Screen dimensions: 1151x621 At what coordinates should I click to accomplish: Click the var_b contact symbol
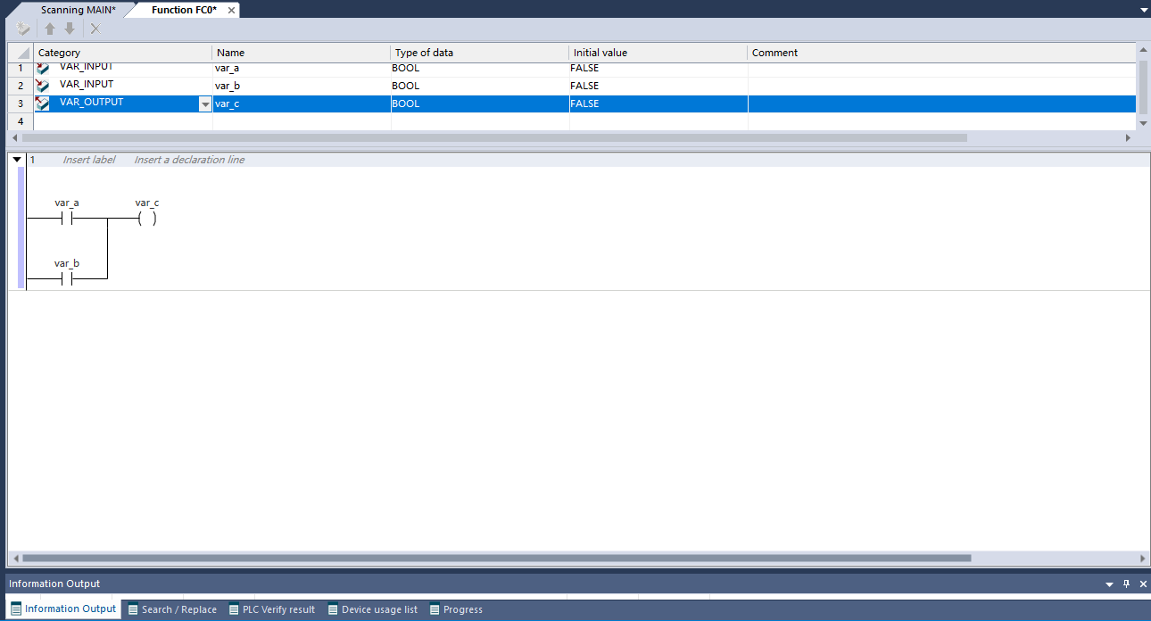click(x=66, y=278)
